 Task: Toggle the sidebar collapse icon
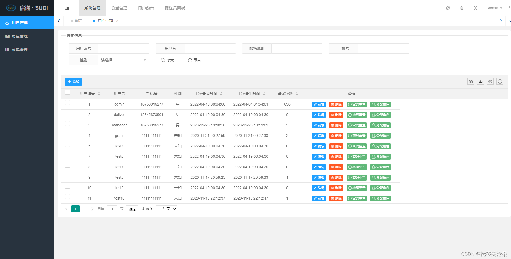67,8
